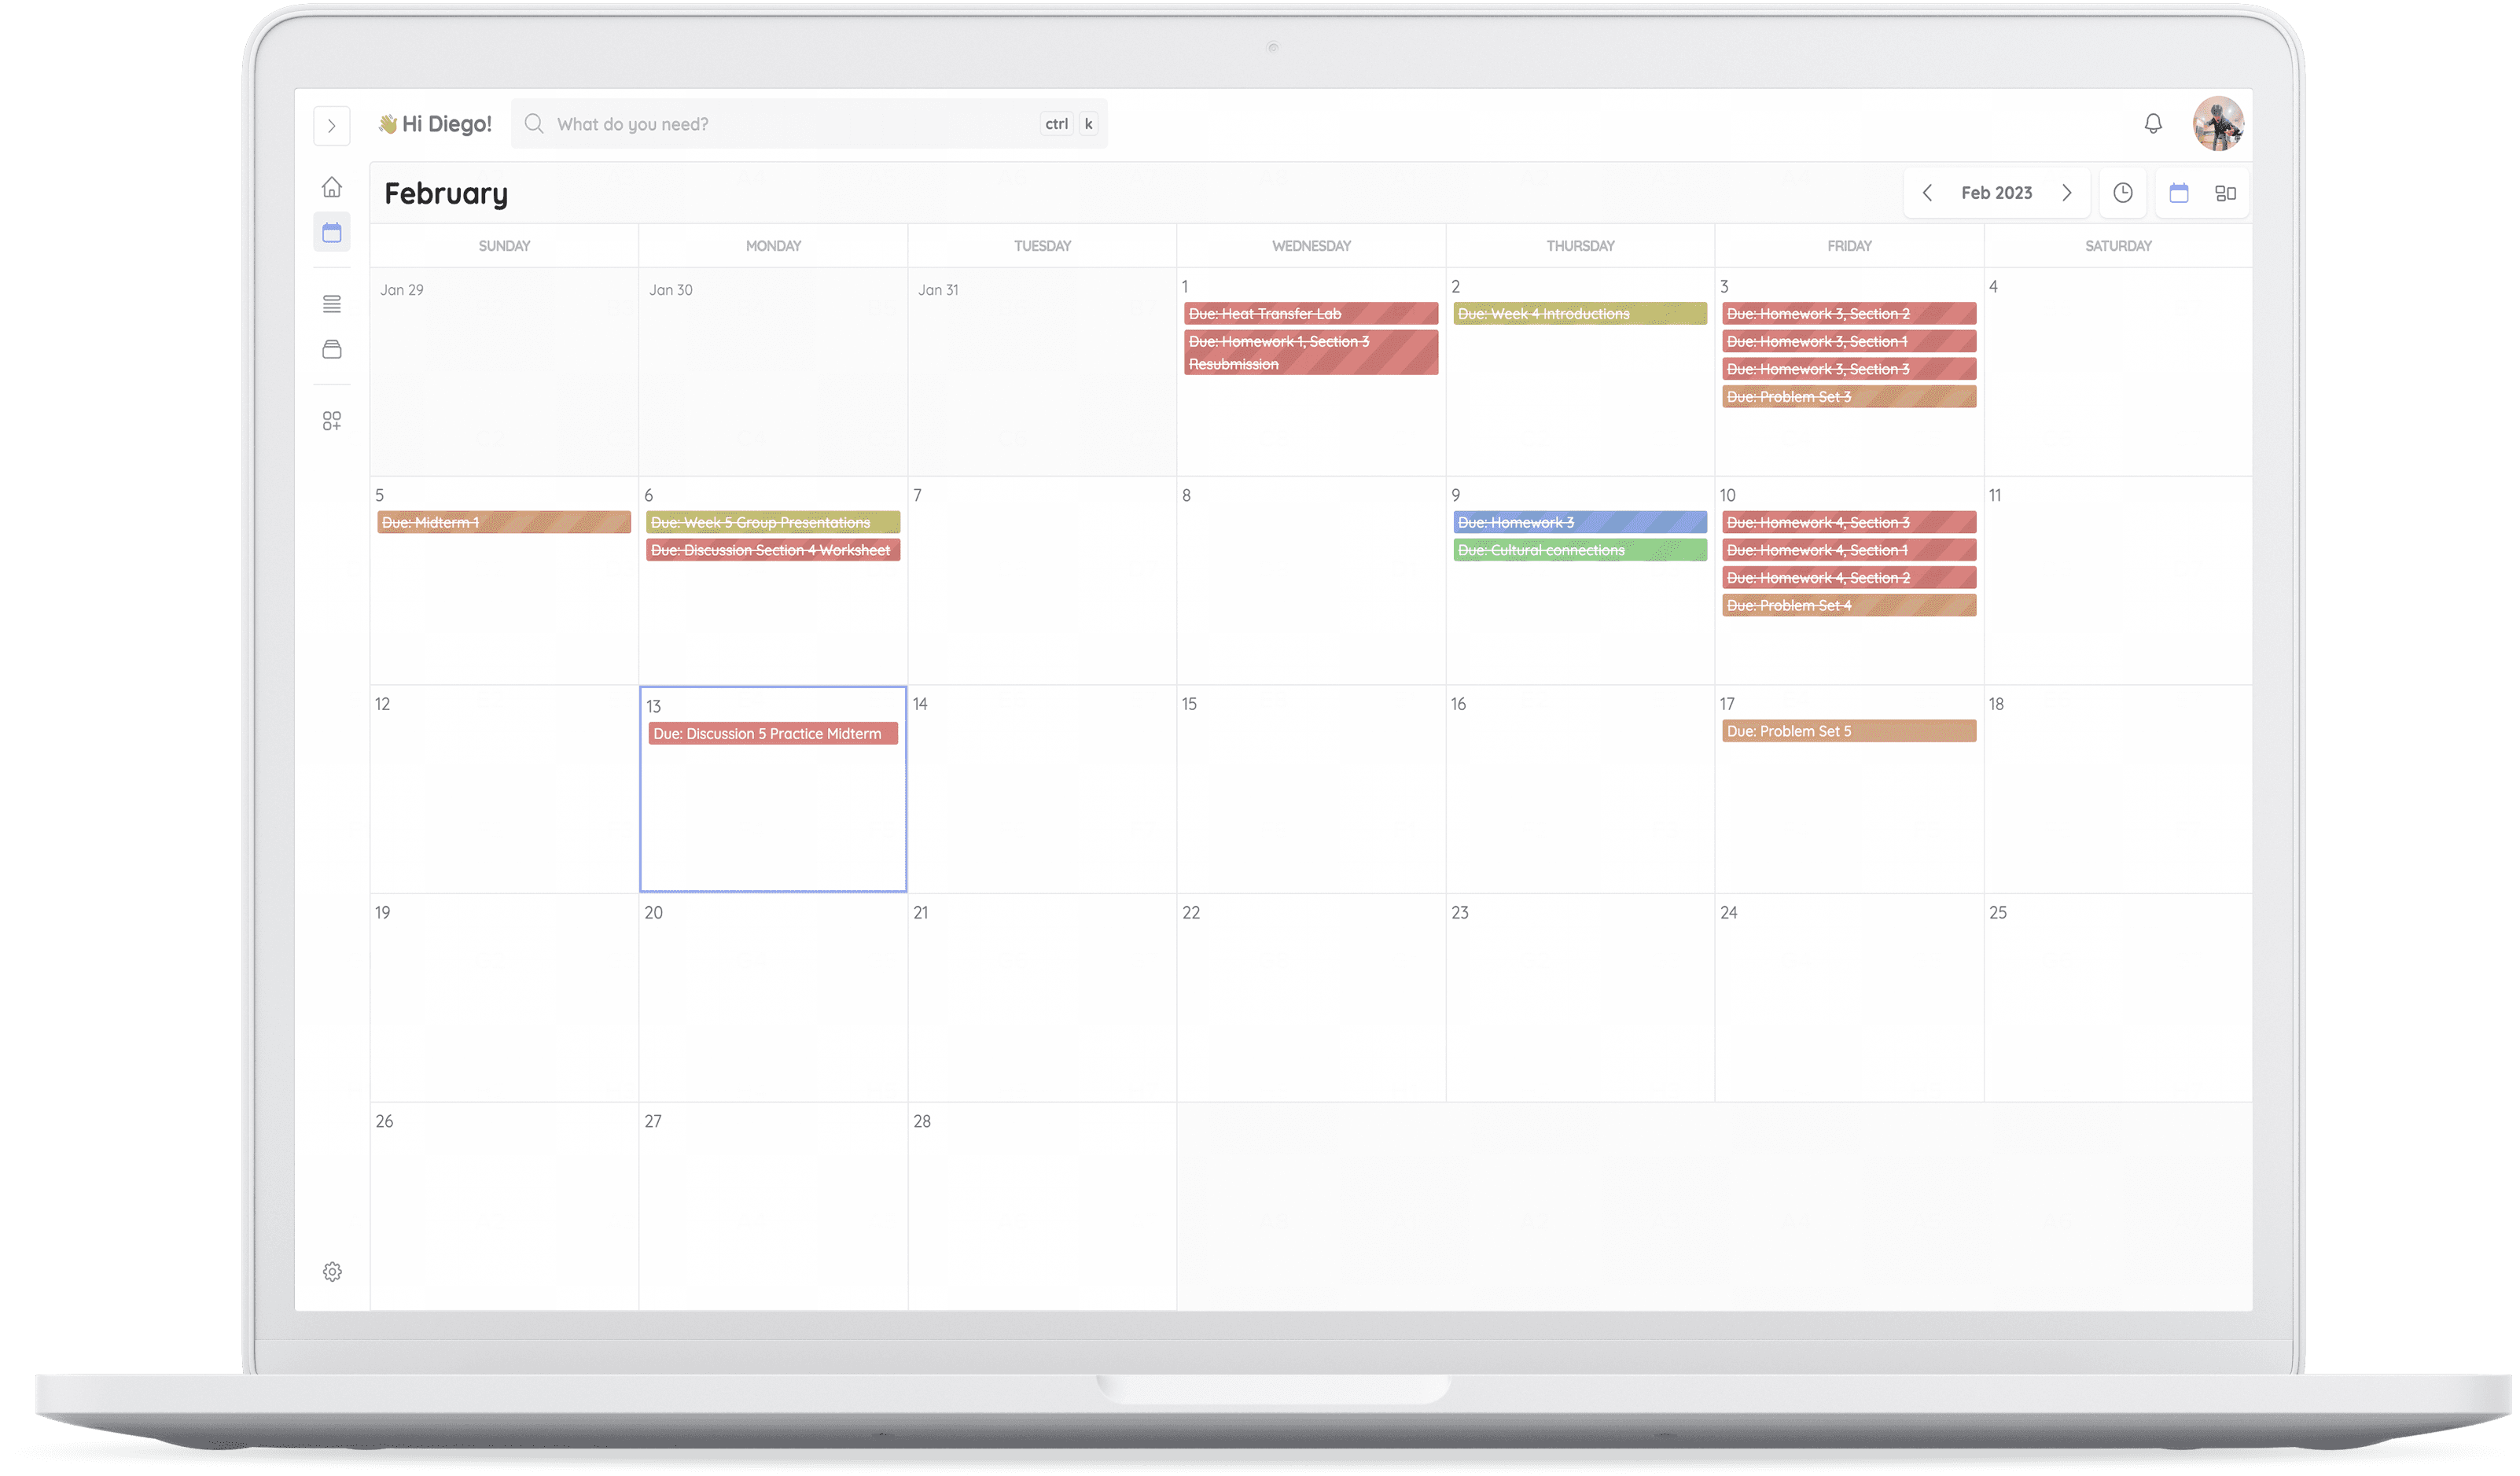Open Diego's profile avatar
2520x1476 pixels.
2218,123
